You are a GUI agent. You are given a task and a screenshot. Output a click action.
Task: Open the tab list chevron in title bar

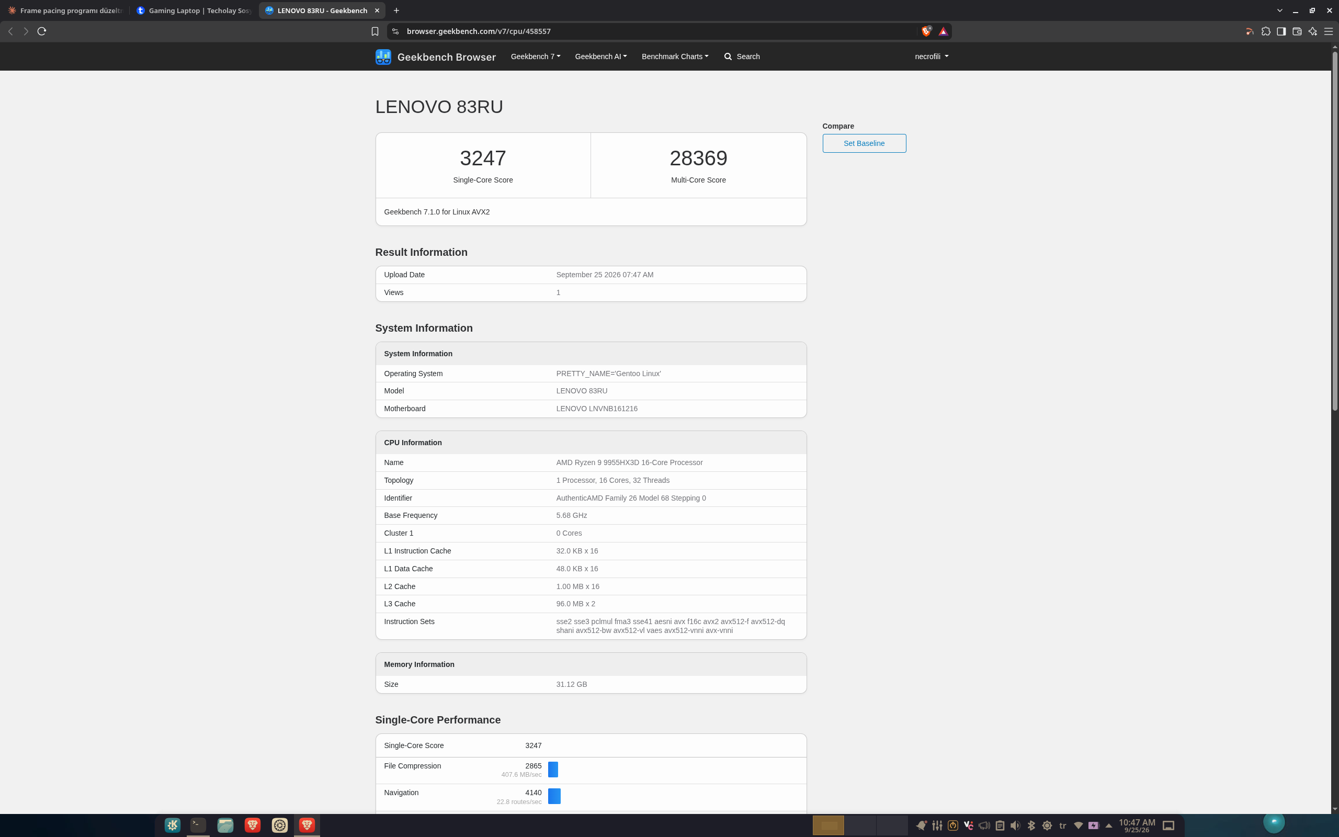(1280, 10)
